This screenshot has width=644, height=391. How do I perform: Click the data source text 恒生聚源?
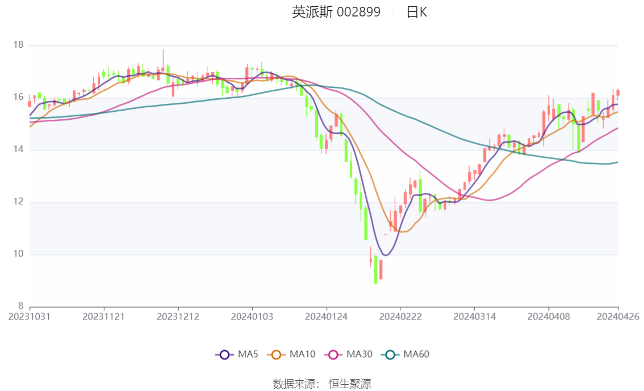(350, 384)
